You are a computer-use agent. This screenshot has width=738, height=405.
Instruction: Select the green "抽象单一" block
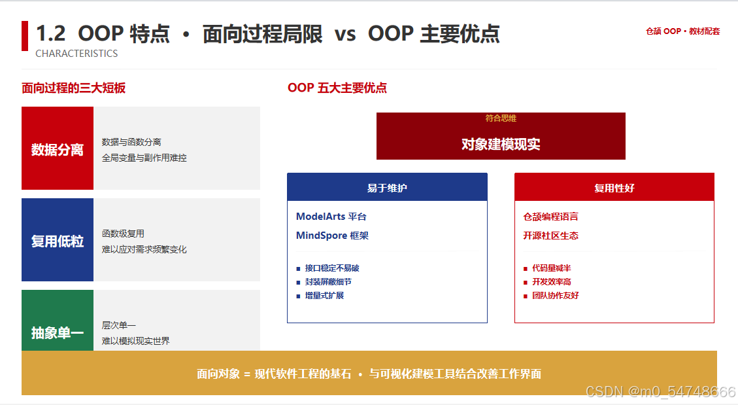point(58,320)
